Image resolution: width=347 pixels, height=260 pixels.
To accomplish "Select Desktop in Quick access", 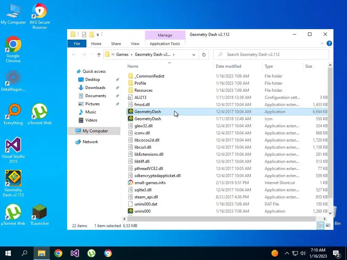I will [x=93, y=80].
